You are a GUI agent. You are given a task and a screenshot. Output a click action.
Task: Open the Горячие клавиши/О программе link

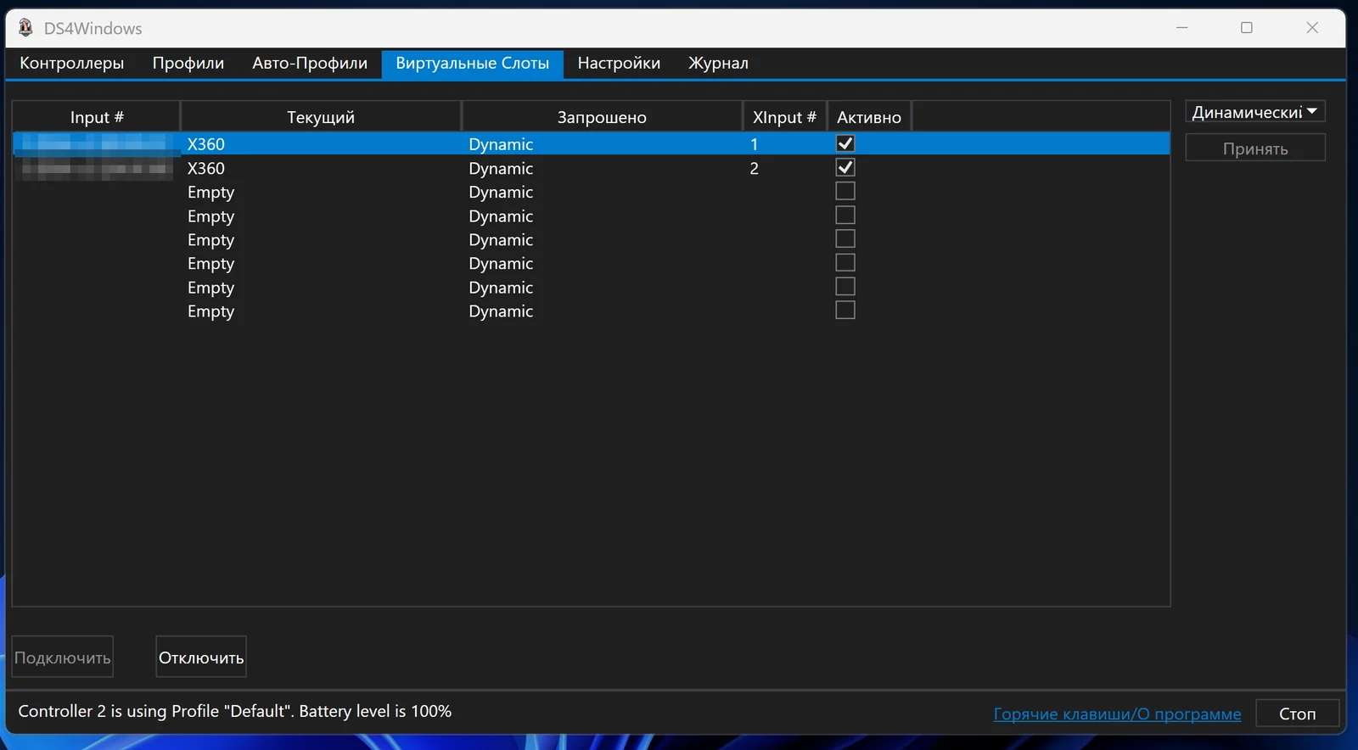point(1117,714)
